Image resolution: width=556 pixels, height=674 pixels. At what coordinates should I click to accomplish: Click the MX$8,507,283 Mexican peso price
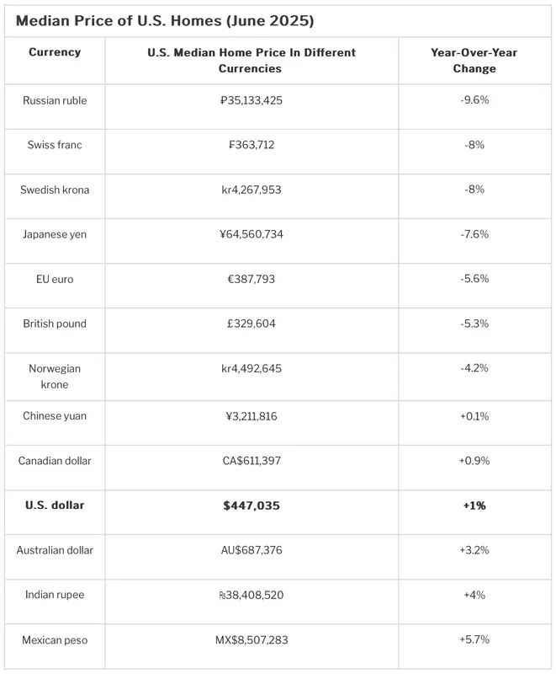click(252, 639)
